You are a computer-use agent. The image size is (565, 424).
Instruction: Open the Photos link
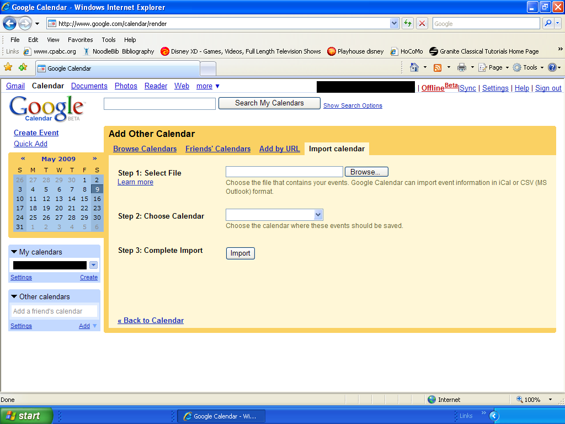[x=126, y=86]
